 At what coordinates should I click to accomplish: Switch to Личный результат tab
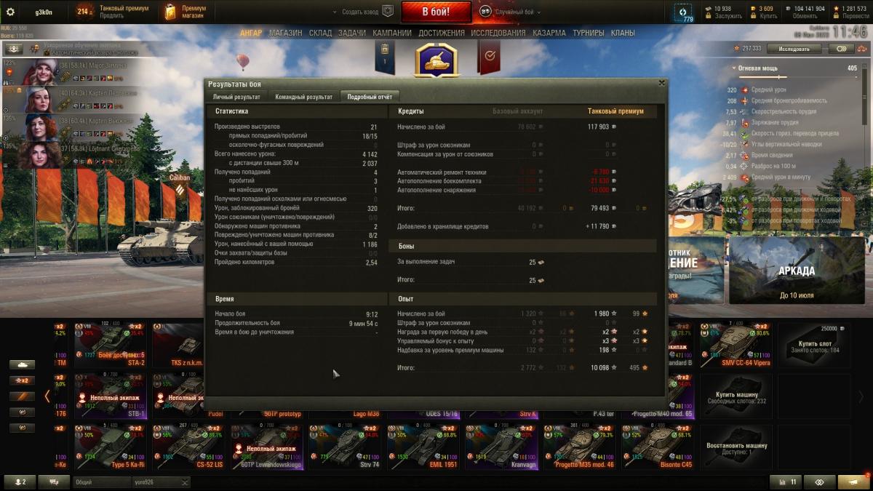pos(236,97)
